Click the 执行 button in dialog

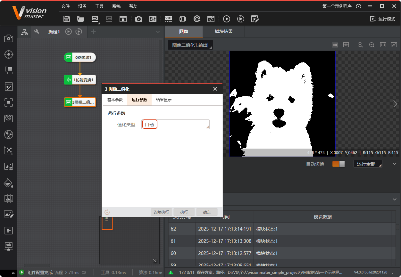pos(184,212)
